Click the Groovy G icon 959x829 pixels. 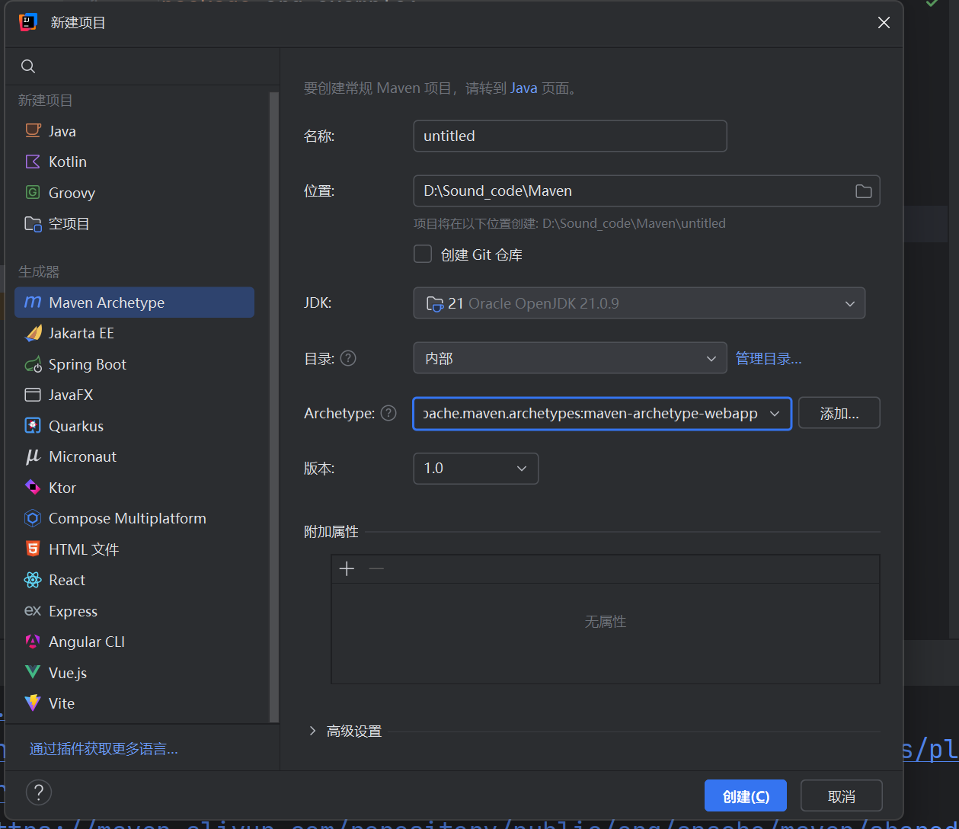pos(33,193)
